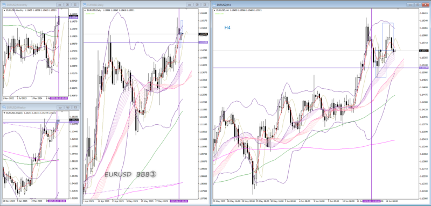Viewport: 431px width, 206px height.
Task: Minimize the EURUSD,Weekly chart window
Action: [60, 108]
